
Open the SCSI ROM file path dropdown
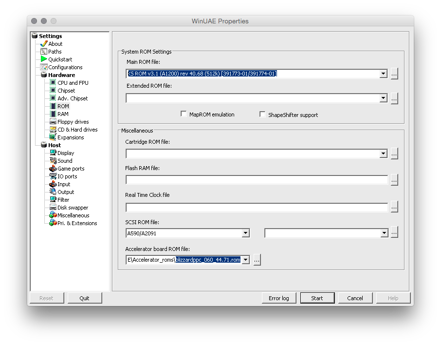coord(384,233)
